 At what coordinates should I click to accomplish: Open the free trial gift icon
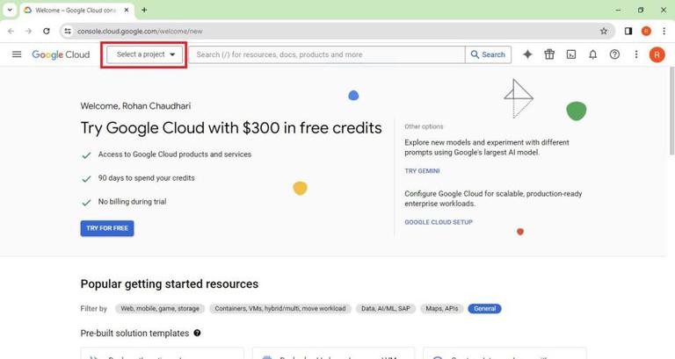[549, 54]
